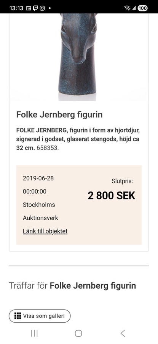This screenshot has width=158, height=344.
Task: Tap the Folke Jernberg figurin title
Action: pyautogui.click(x=59, y=115)
